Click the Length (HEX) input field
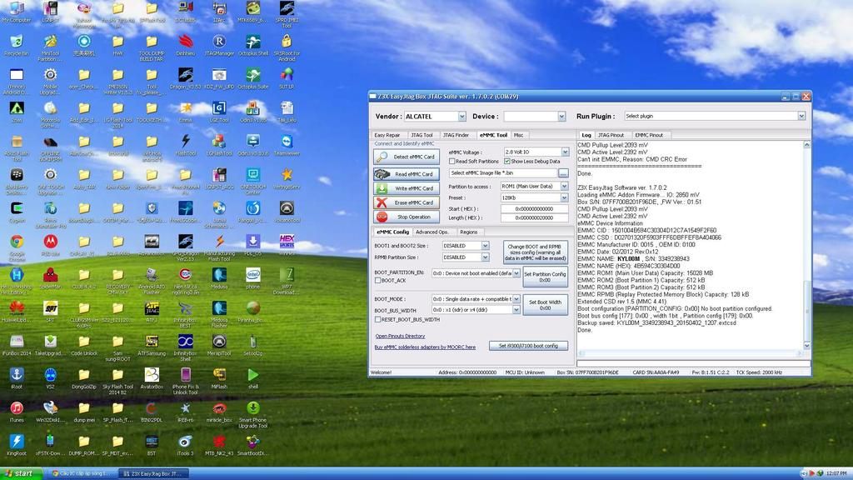Screen dimensions: 853x480 [534, 217]
